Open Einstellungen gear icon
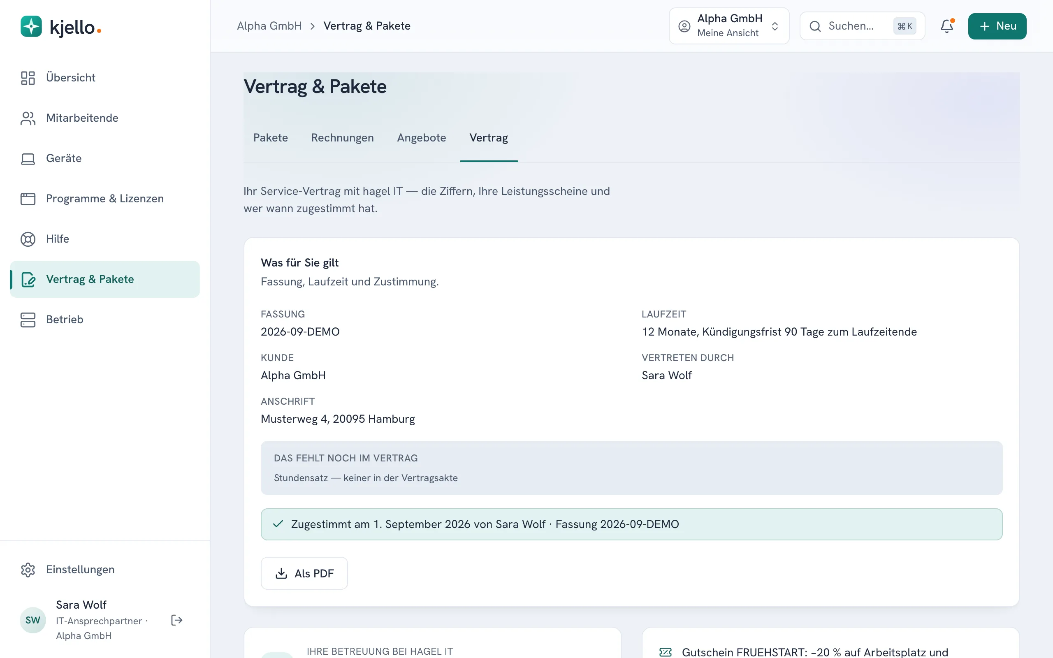Image resolution: width=1053 pixels, height=658 pixels. pyautogui.click(x=28, y=570)
